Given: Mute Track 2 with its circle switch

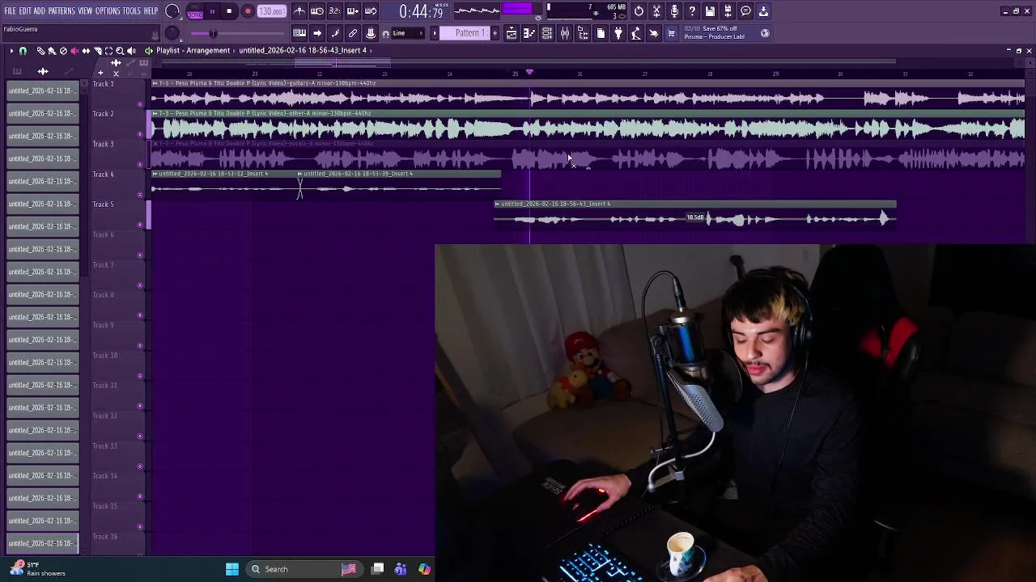Looking at the screenshot, I should 140,134.
